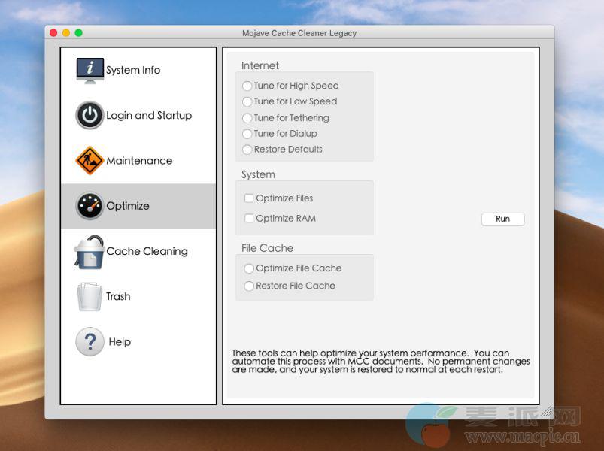Click the Help question mark icon
This screenshot has height=451, width=604.
pos(90,342)
